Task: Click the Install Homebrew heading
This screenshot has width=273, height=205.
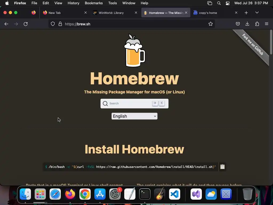Action: [134, 149]
